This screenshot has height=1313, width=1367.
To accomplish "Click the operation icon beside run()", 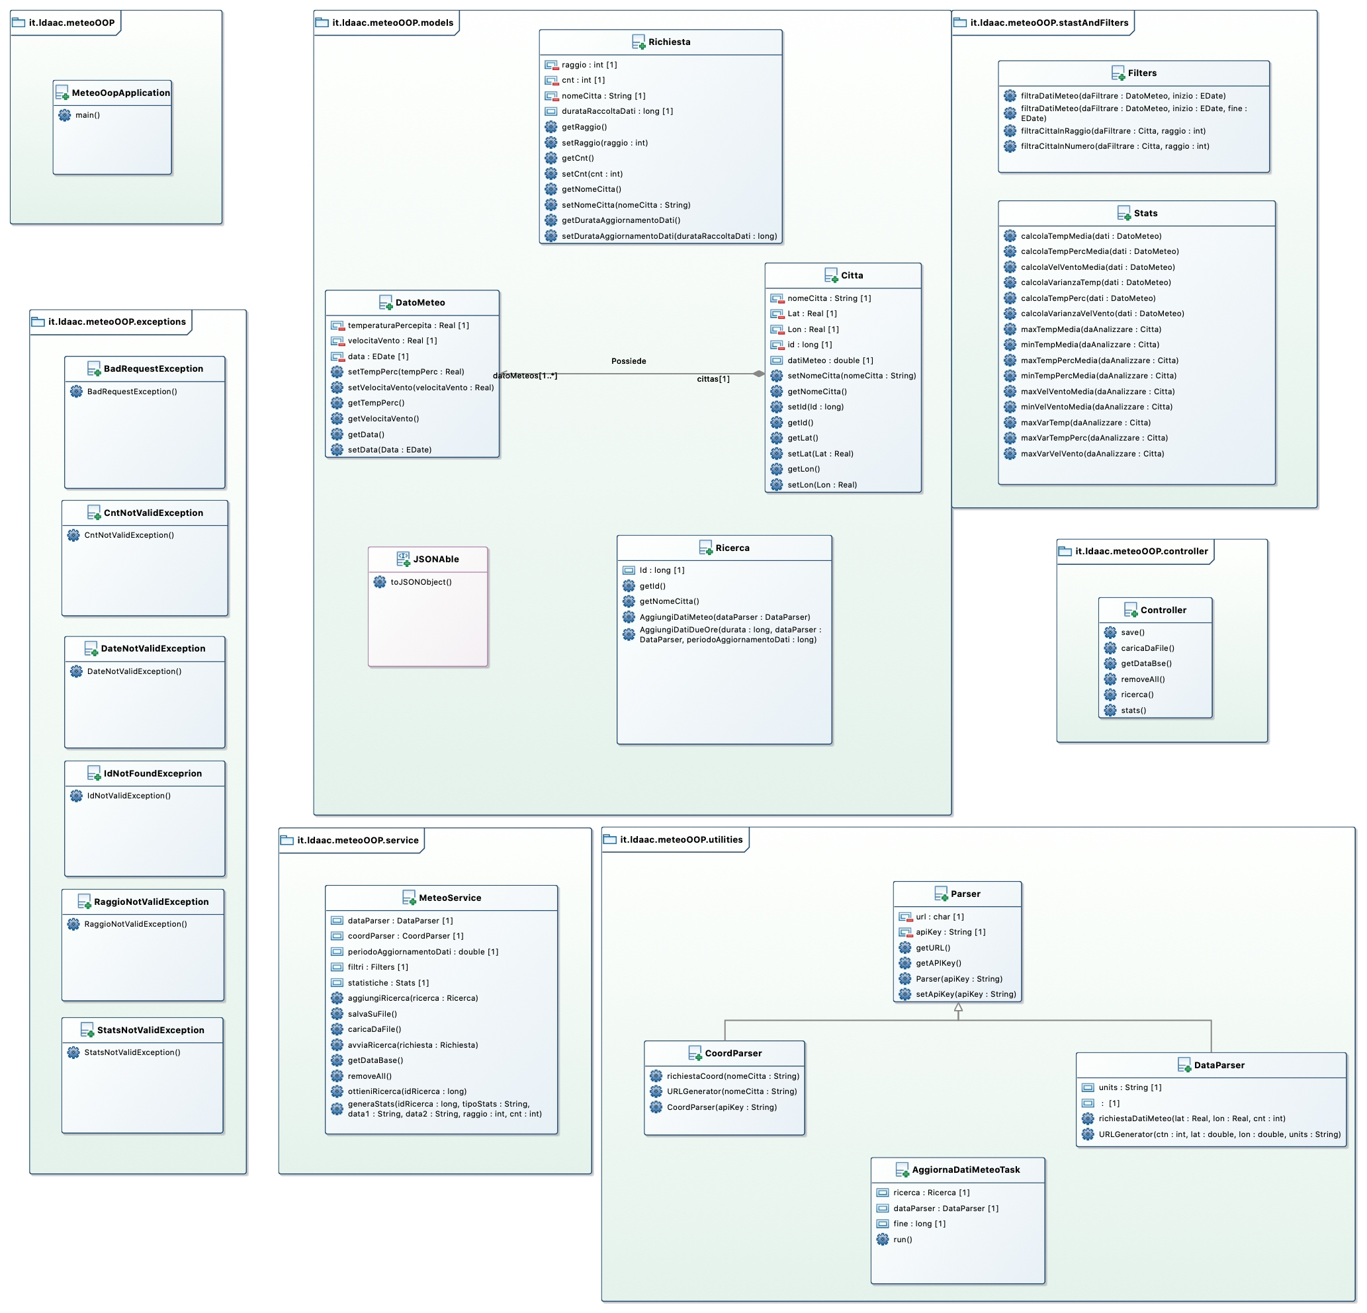I will [883, 1240].
